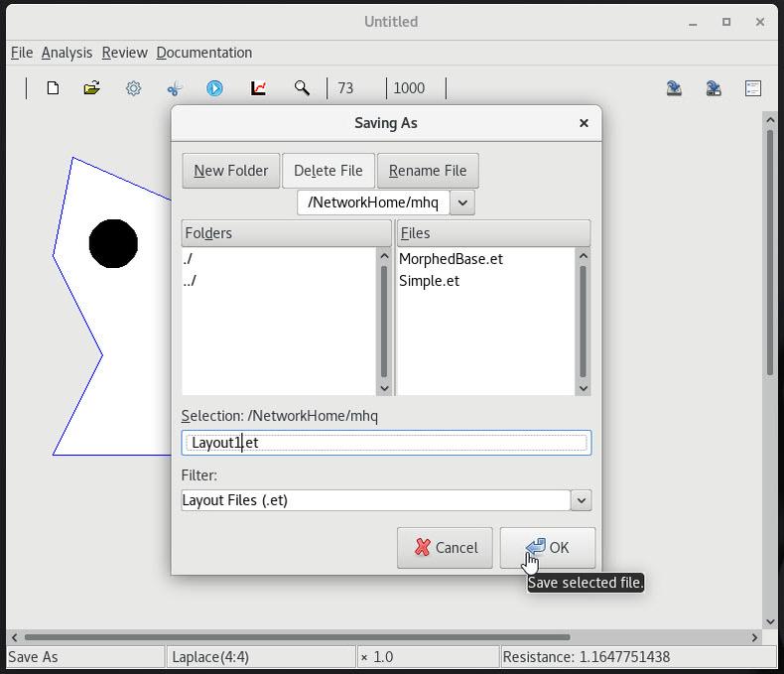The height and width of the screenshot is (674, 784).
Task: Select MorphedBase.et in the Files list
Action: [451, 259]
